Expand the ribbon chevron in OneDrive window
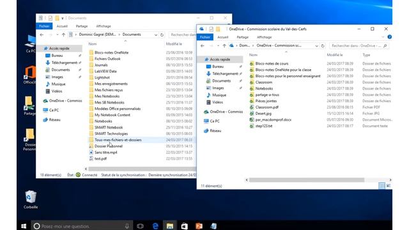Image resolution: width=409 pixels, height=230 pixels. point(383,37)
